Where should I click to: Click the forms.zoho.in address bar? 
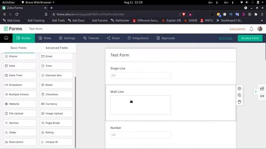[x=116, y=14]
